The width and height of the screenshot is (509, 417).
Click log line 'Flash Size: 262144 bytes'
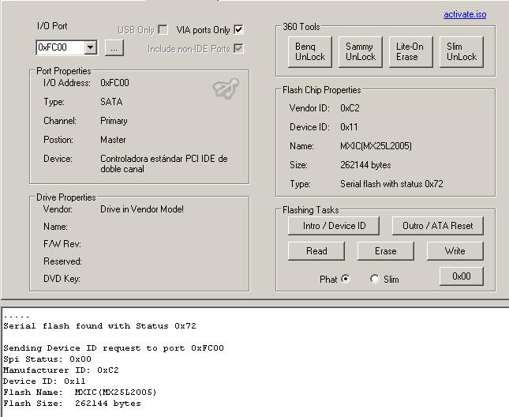coord(72,404)
